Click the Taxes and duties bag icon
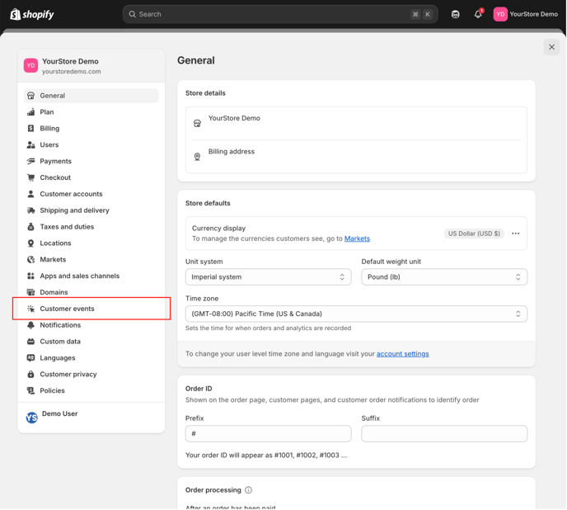Viewport: 567px width, 510px height. (31, 227)
